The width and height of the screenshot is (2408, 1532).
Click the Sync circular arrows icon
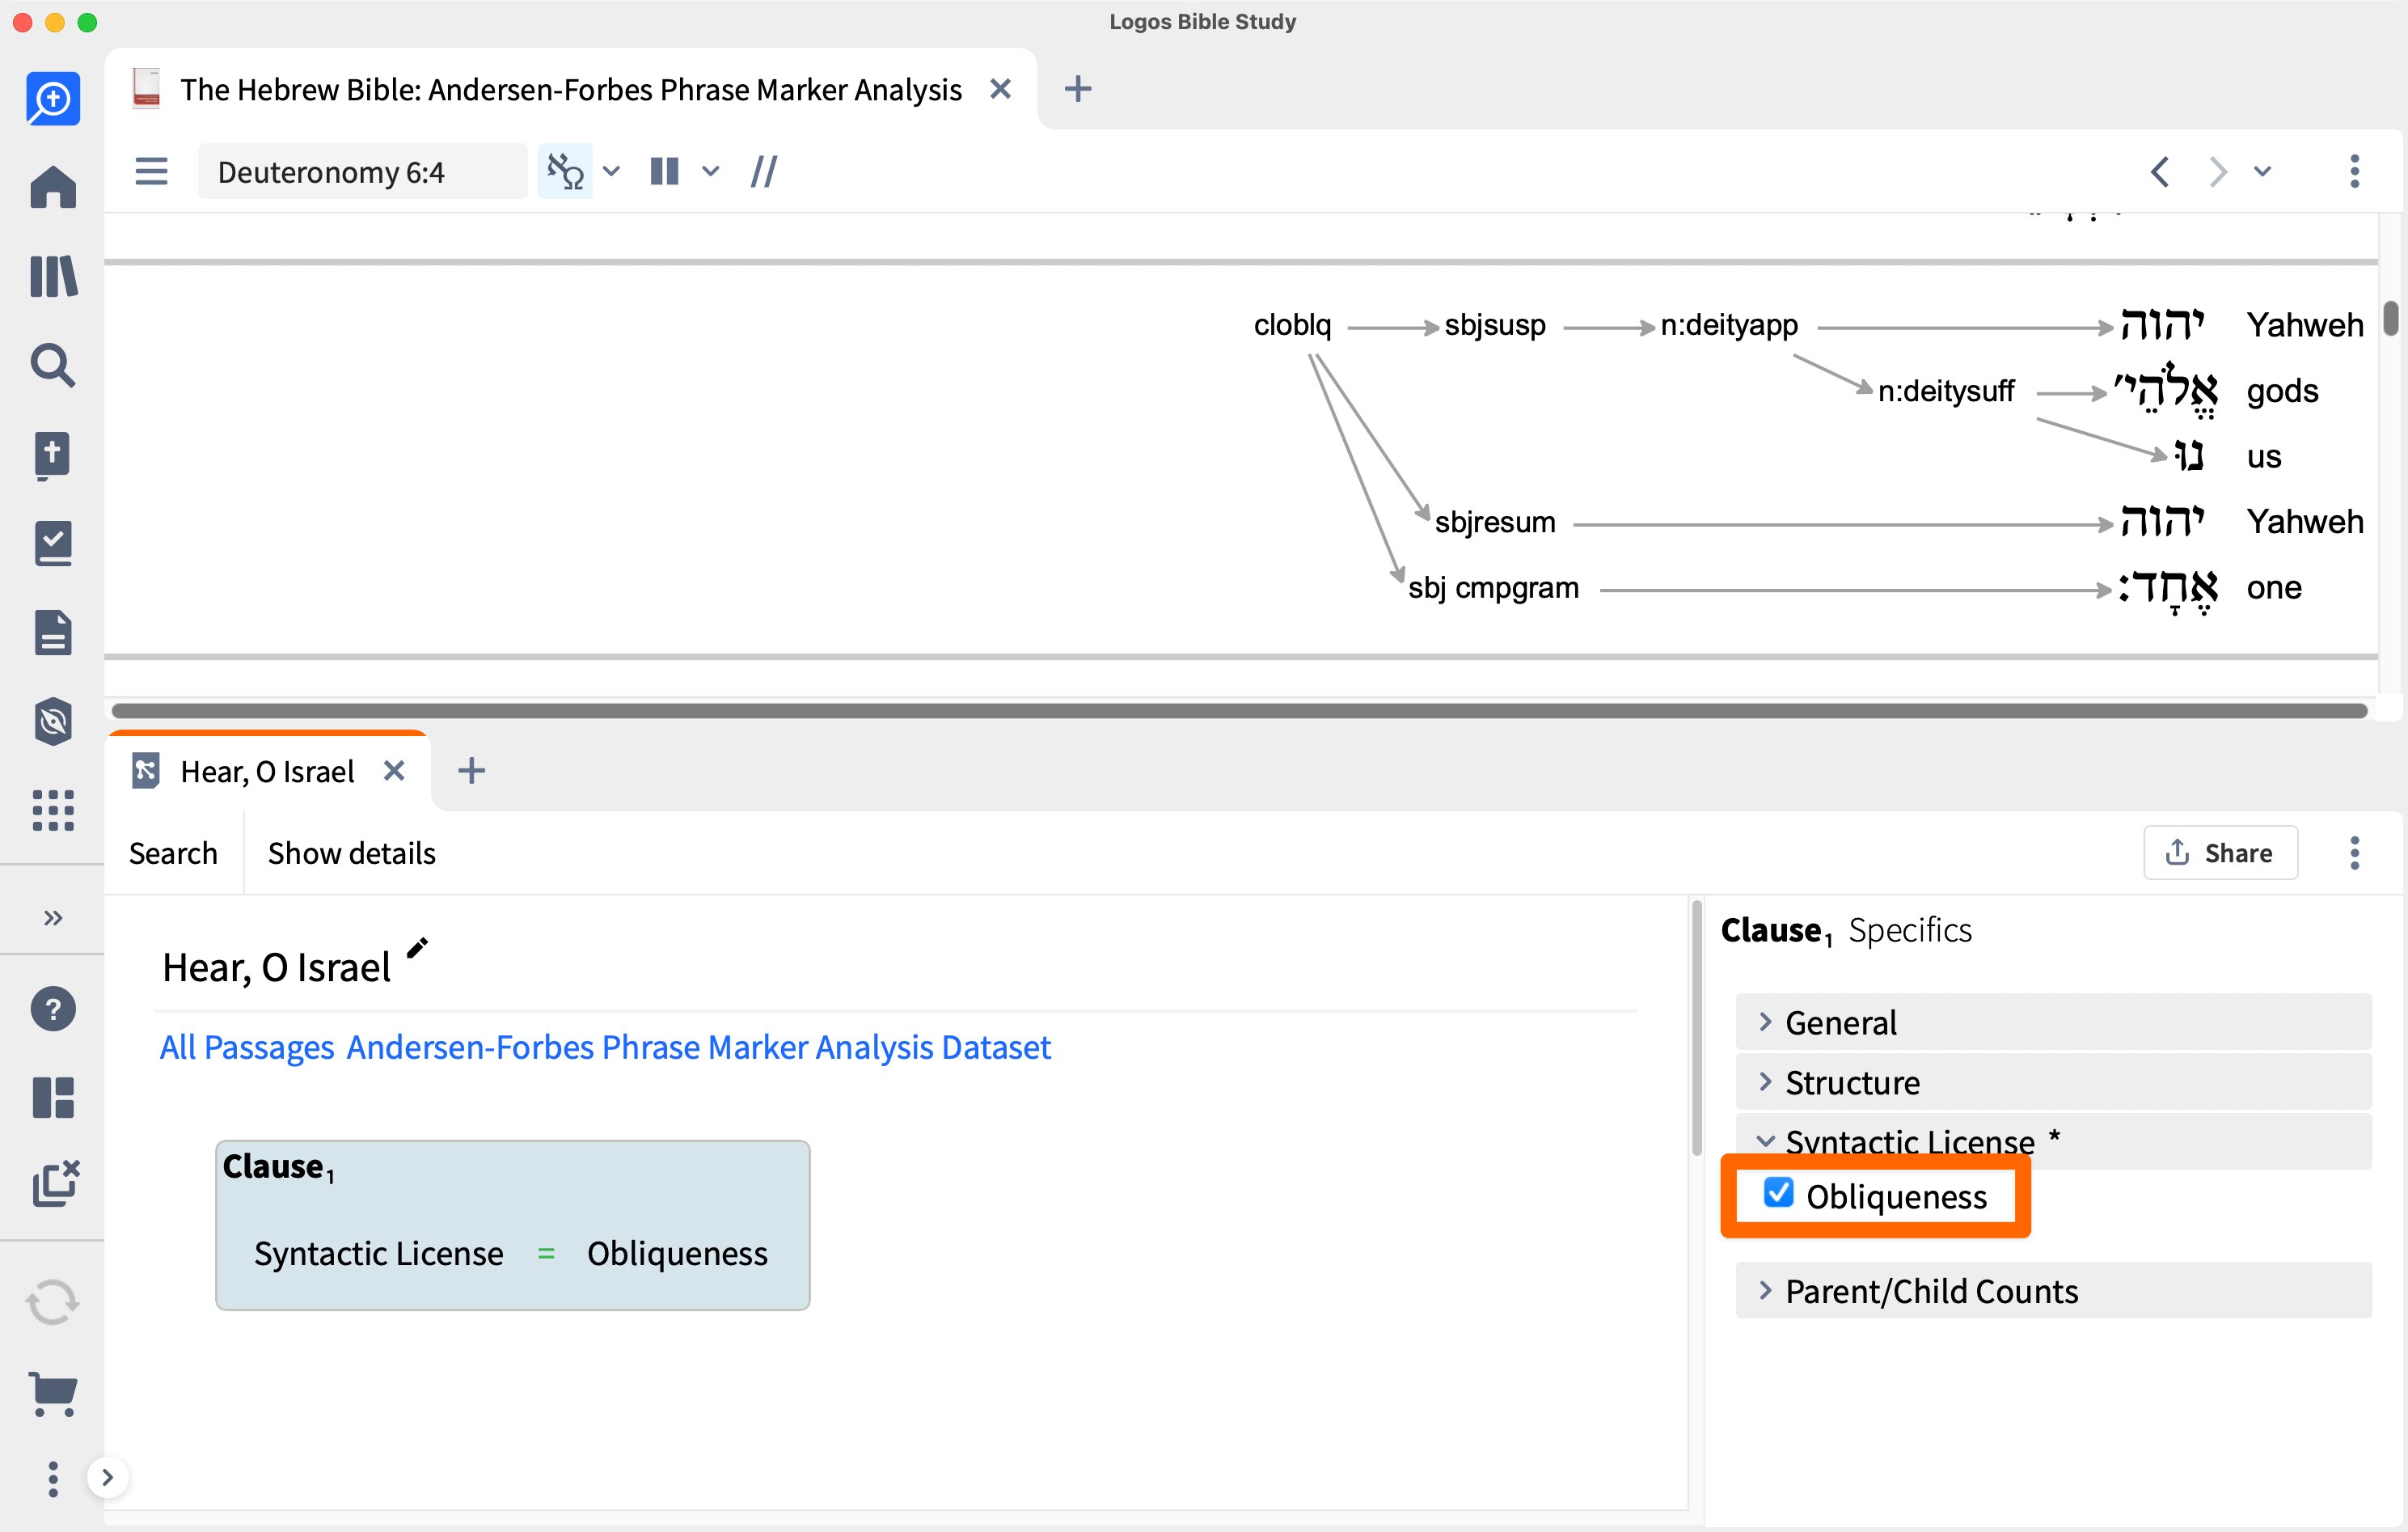point(53,1303)
